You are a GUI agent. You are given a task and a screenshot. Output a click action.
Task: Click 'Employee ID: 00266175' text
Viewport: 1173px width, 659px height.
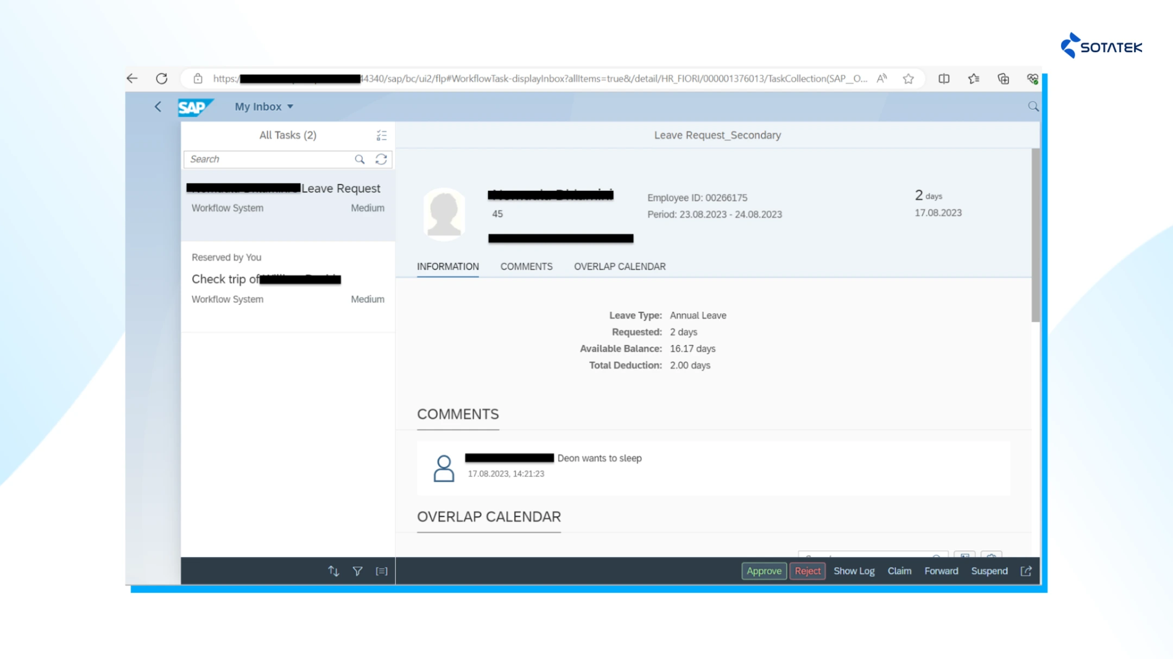pyautogui.click(x=697, y=198)
